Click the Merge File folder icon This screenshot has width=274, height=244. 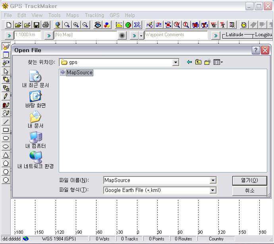27,25
